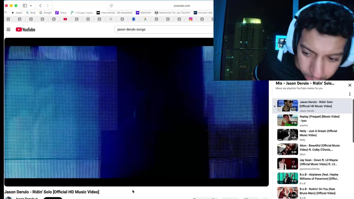Open the Google bookmark

(45, 13)
